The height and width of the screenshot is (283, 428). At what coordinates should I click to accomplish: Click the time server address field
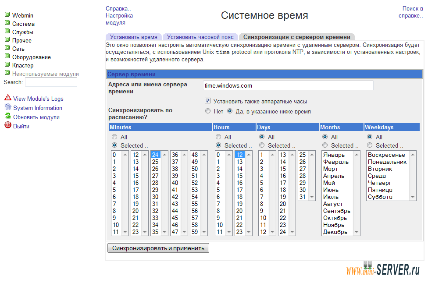(288, 85)
